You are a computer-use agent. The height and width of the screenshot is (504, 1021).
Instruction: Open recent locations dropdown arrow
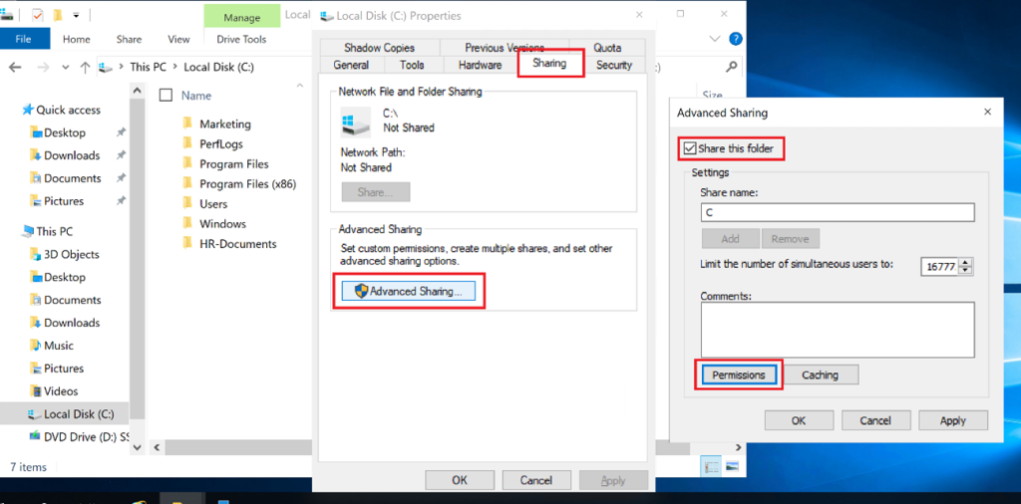point(64,67)
